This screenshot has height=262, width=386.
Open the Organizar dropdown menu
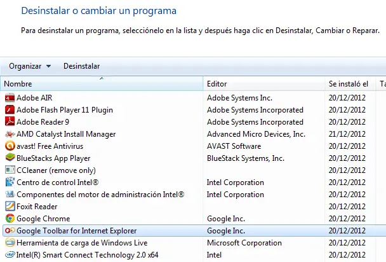tap(25, 66)
